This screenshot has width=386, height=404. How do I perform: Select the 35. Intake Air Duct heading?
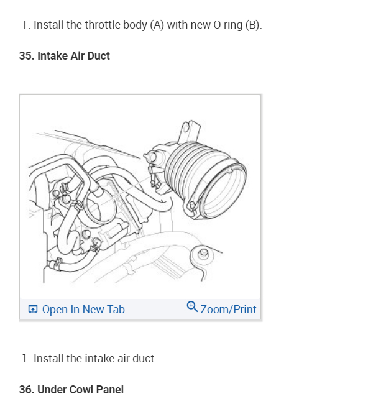point(65,56)
